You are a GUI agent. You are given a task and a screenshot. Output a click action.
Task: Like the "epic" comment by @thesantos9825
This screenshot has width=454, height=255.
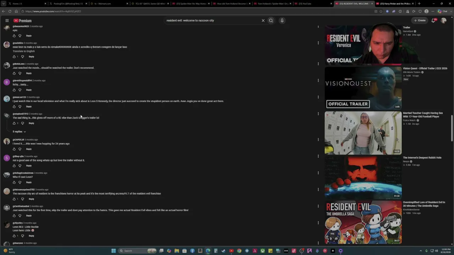pyautogui.click(x=14, y=36)
